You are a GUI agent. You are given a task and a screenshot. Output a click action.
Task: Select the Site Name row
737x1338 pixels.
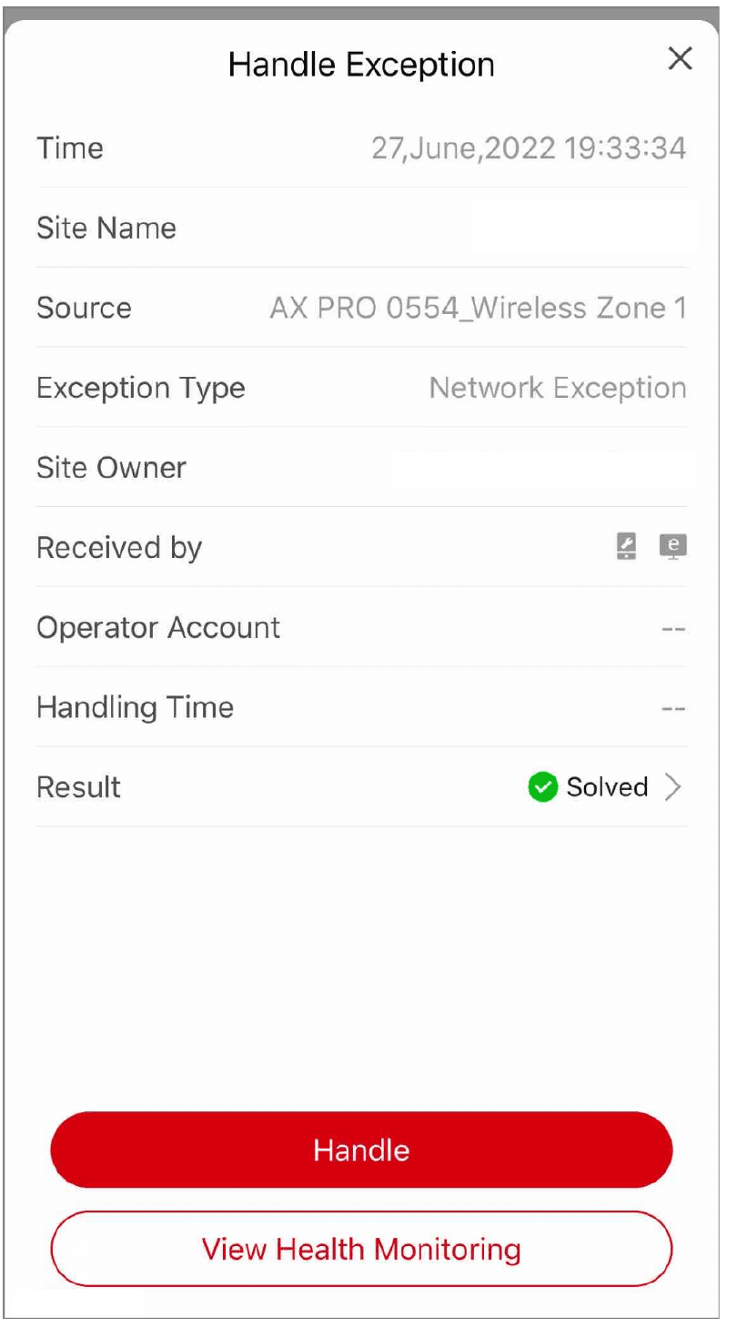pos(361,228)
